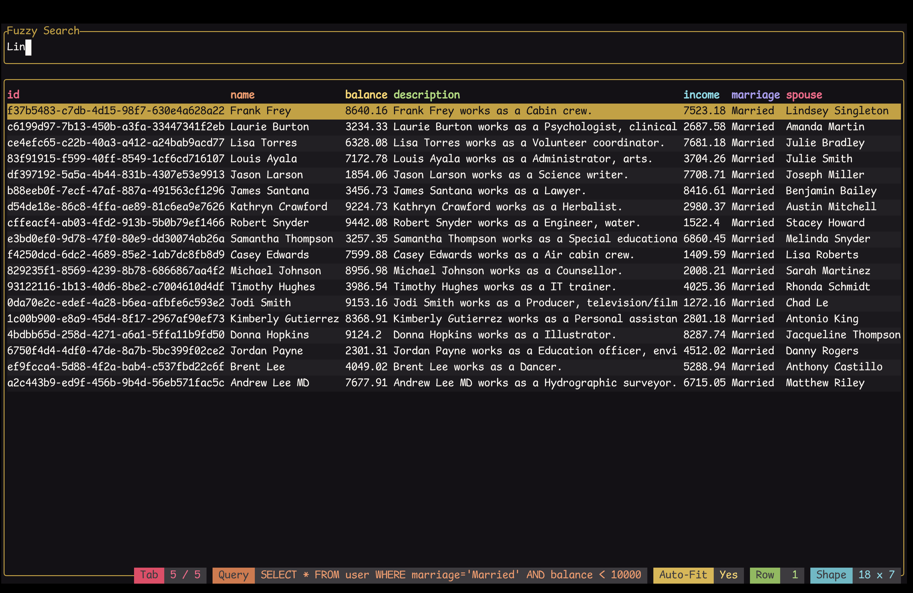Toggle the Auto-Fit Yes value
Viewport: 913px width, 593px height.
729,575
